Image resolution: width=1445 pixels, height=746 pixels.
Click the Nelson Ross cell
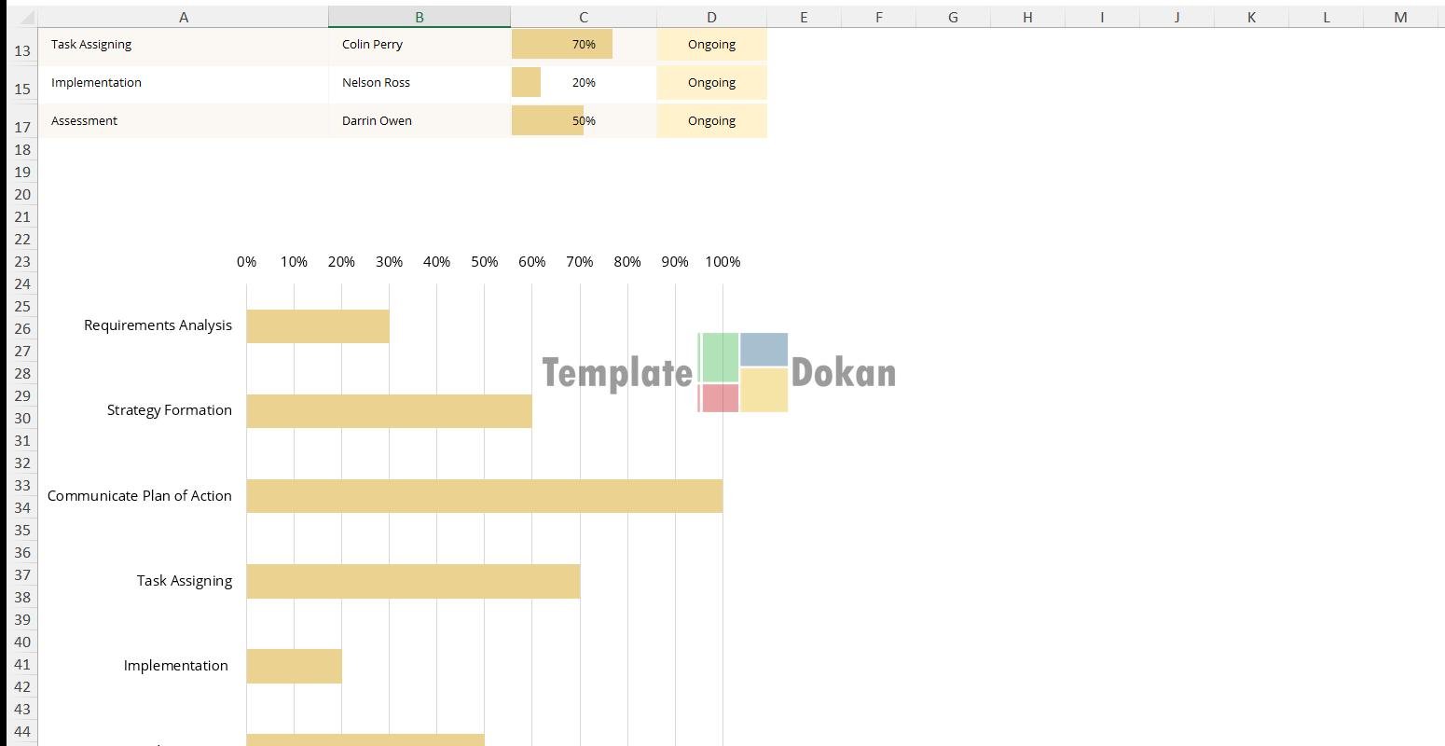pyautogui.click(x=419, y=83)
